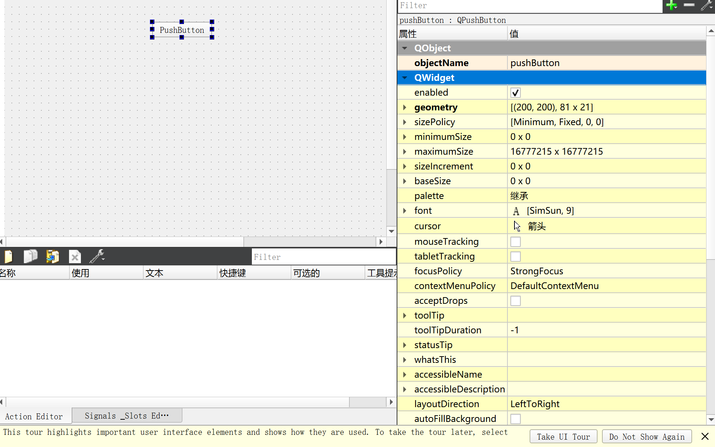Collapse the QWidget property group
Screen dimensions: 715x447
[405, 78]
